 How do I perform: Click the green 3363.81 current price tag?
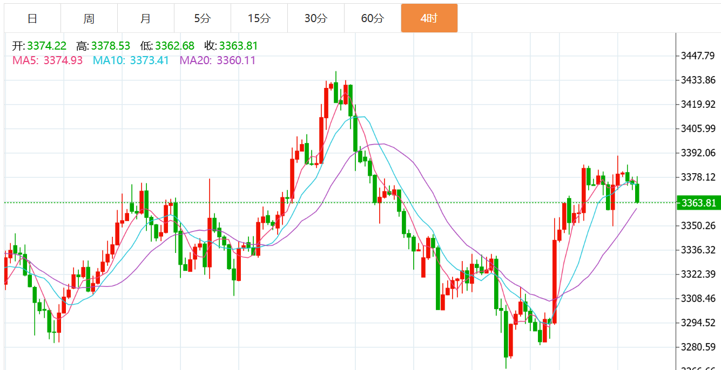click(x=699, y=203)
